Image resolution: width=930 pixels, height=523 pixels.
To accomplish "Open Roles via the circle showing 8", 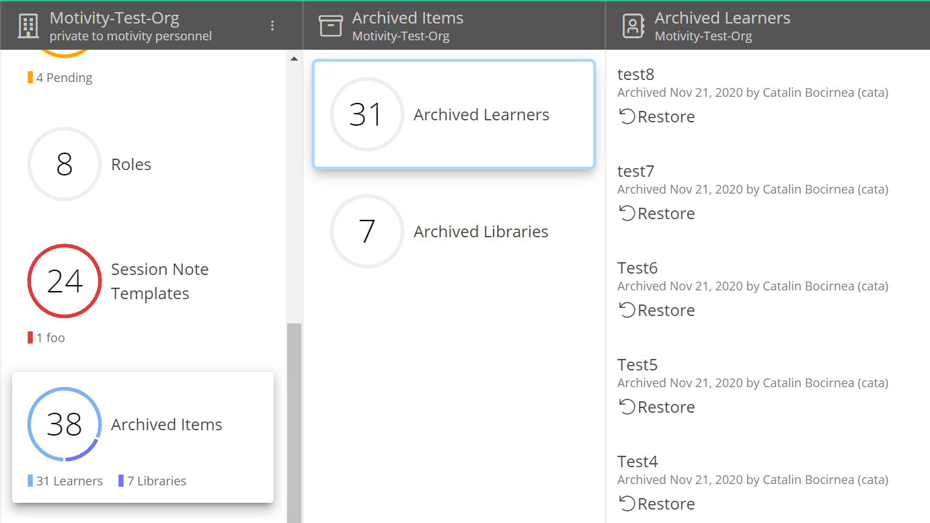I will click(x=64, y=164).
